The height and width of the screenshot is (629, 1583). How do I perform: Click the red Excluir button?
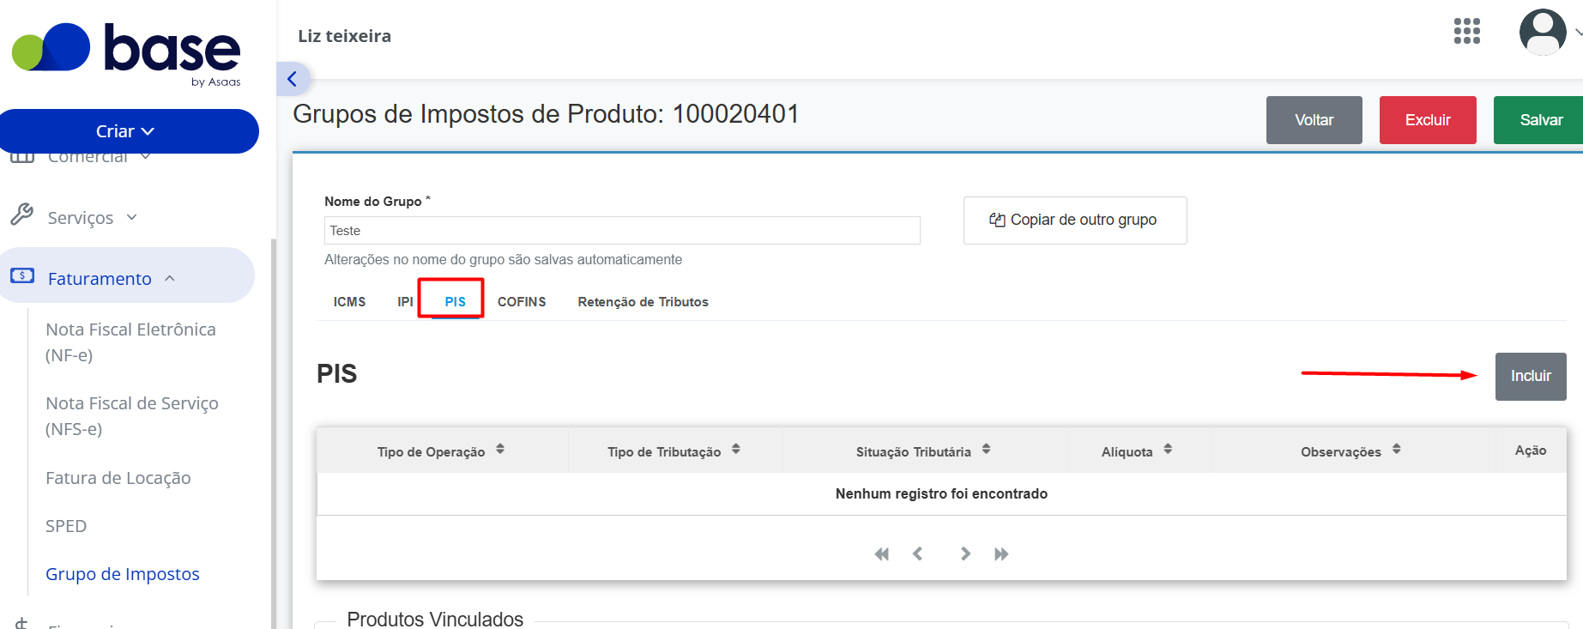[x=1428, y=120]
